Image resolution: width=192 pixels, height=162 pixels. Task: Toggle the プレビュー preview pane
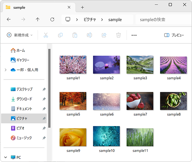174,35
